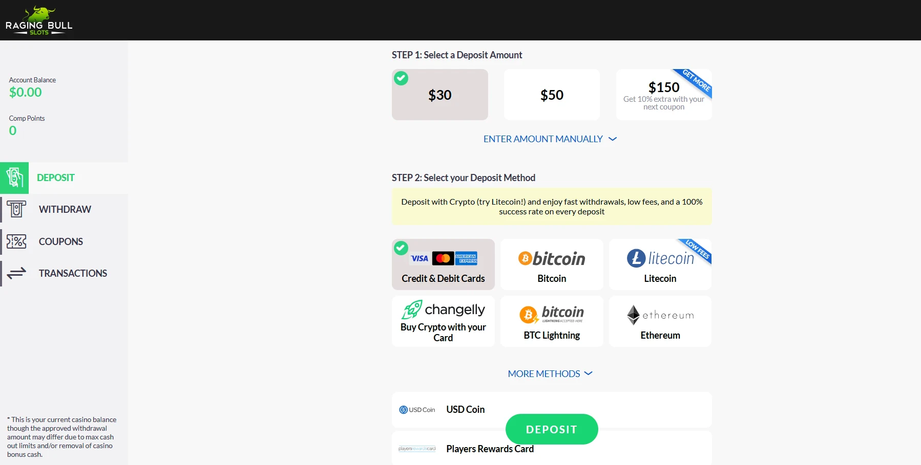This screenshot has width=921, height=465.
Task: Open the Withdraw section
Action: (x=64, y=209)
